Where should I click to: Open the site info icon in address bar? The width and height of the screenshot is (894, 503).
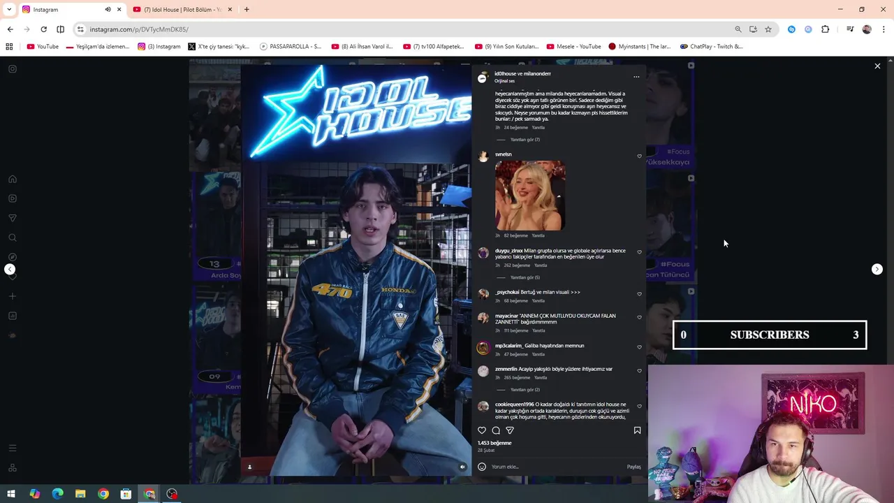coord(80,29)
